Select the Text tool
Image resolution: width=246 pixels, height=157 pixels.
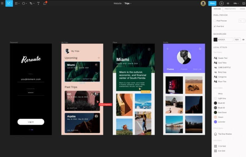[x=38, y=3]
